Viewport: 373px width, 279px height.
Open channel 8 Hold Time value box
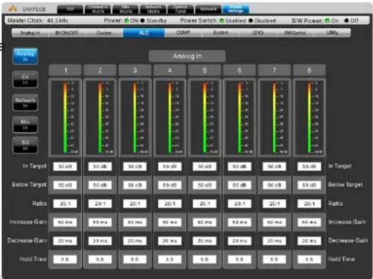(309, 259)
